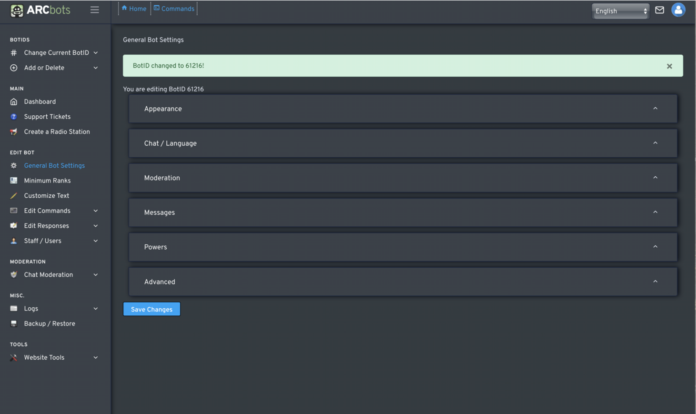696x414 pixels.
Task: Expand the Edit Commands submenu
Action: tap(47, 211)
